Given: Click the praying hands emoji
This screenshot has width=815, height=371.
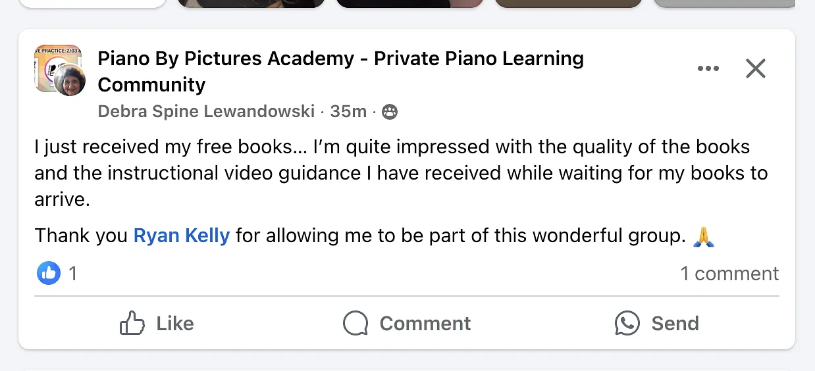Looking at the screenshot, I should (704, 236).
